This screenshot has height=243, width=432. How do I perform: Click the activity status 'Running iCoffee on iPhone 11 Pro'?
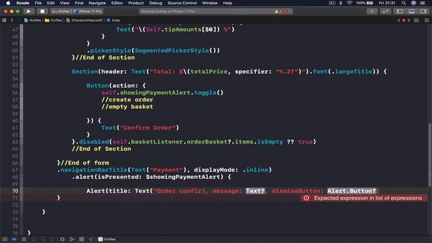point(167,11)
